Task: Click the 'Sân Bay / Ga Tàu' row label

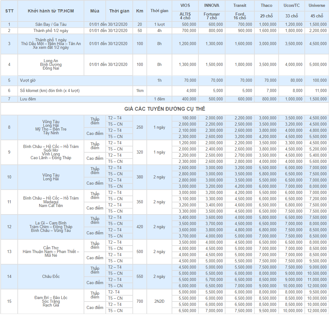Action: tap(51, 25)
